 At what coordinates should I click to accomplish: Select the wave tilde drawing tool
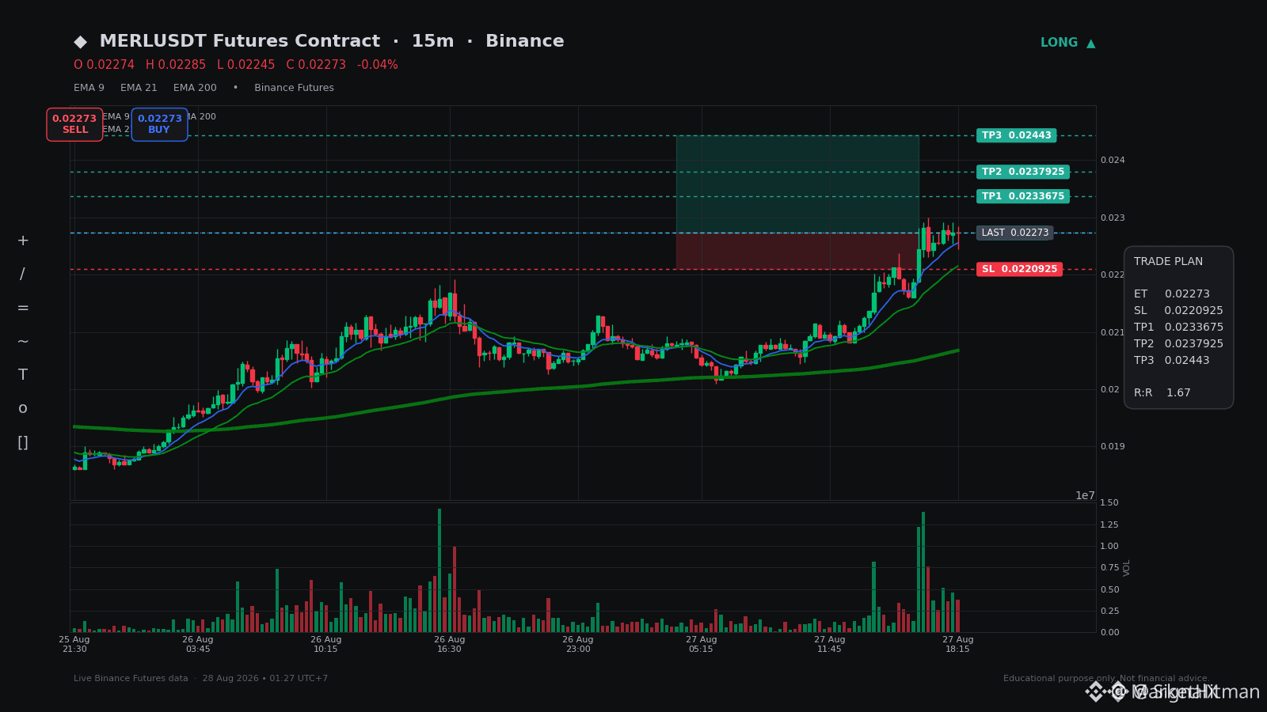[23, 342]
